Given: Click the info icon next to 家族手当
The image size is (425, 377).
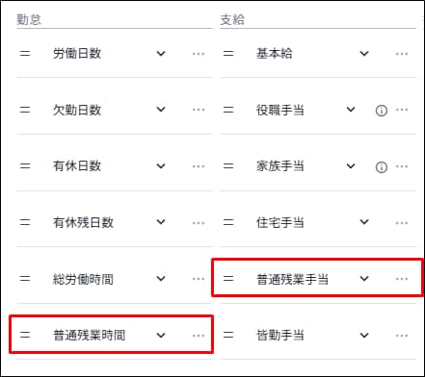Looking at the screenshot, I should pyautogui.click(x=382, y=167).
